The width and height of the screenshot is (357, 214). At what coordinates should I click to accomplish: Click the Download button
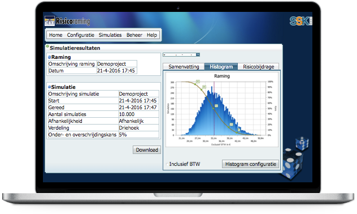(x=147, y=150)
